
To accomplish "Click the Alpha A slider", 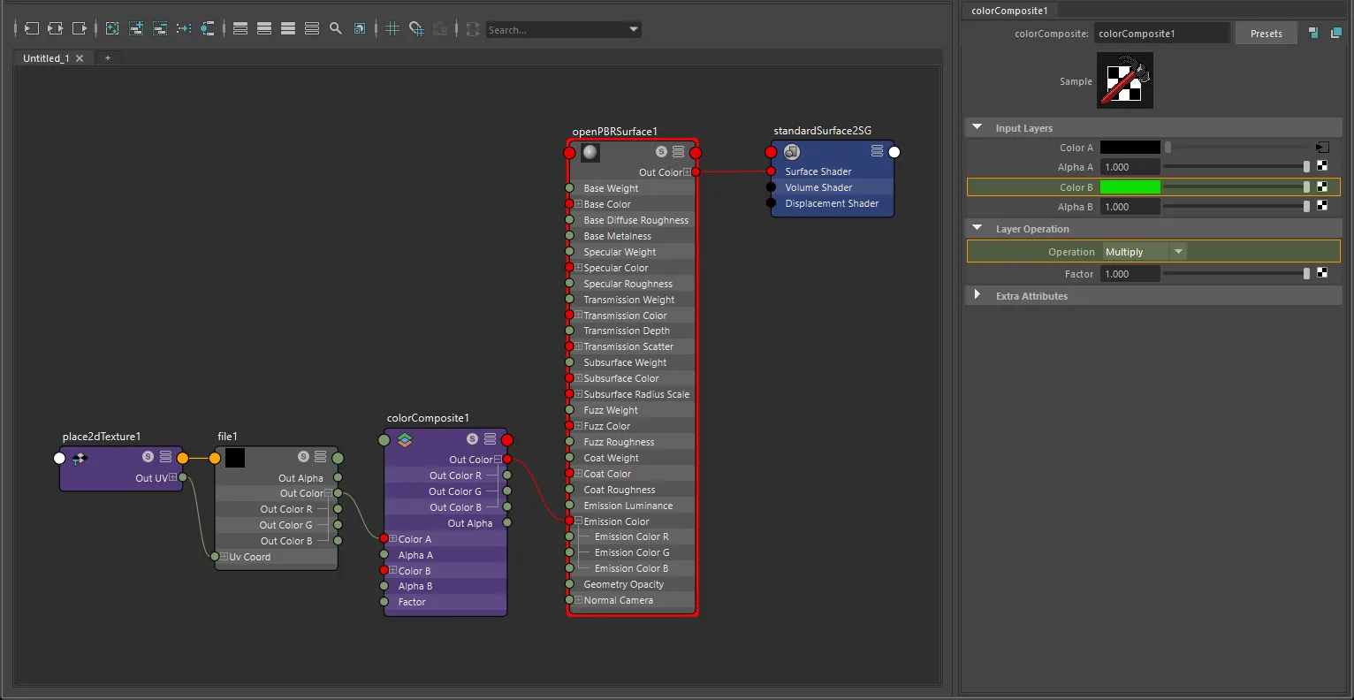I will click(1236, 166).
